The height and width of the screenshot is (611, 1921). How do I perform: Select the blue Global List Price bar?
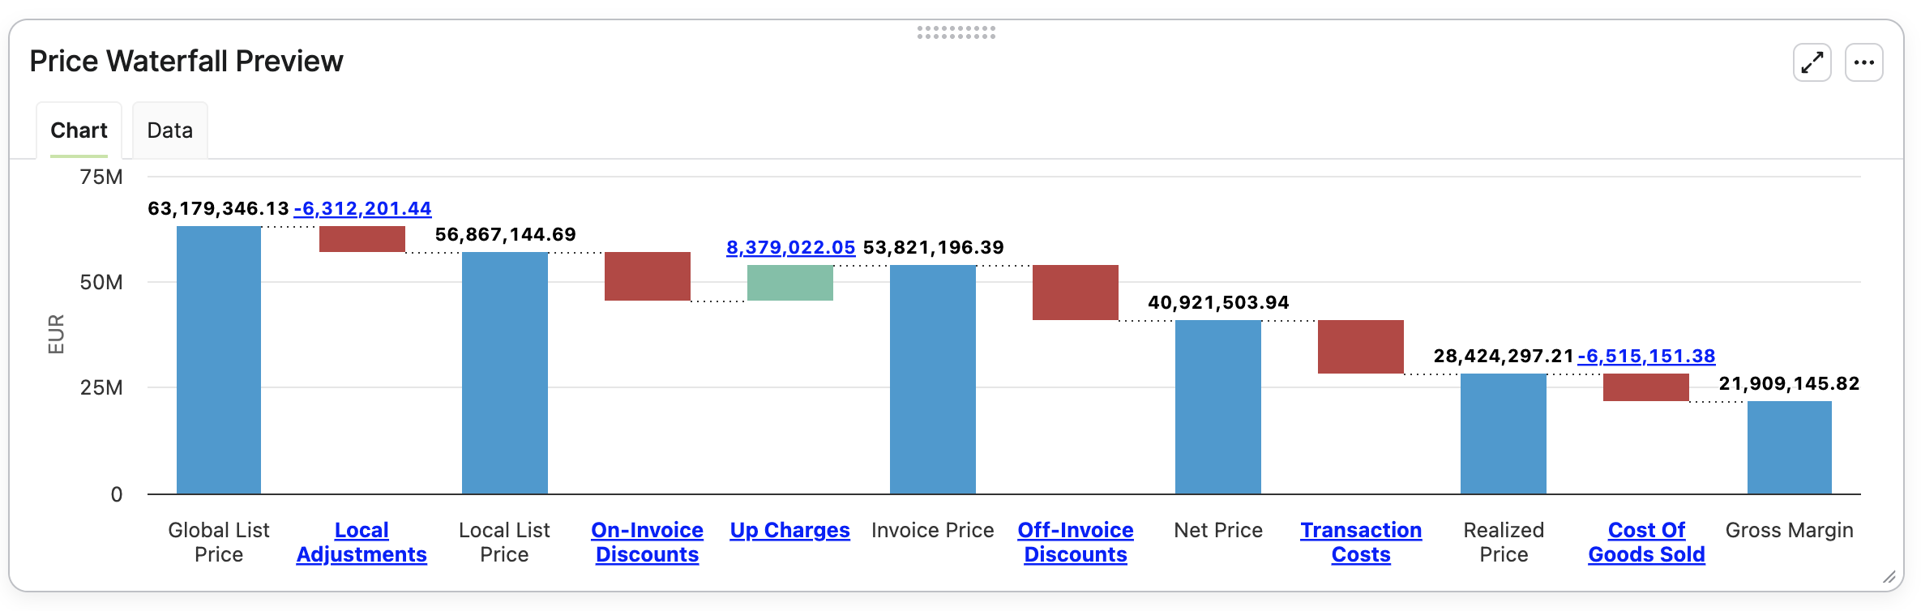pyautogui.click(x=219, y=360)
